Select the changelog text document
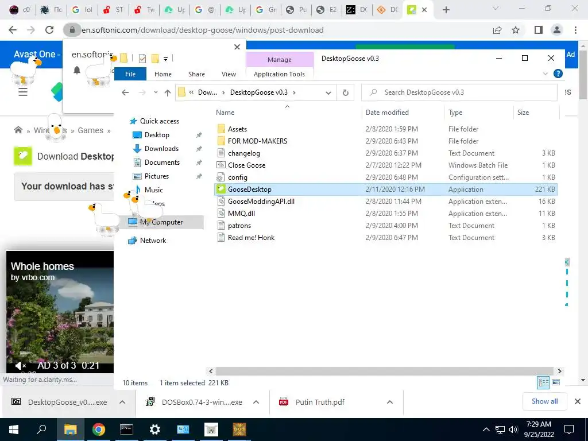This screenshot has width=588, height=441. (243, 153)
